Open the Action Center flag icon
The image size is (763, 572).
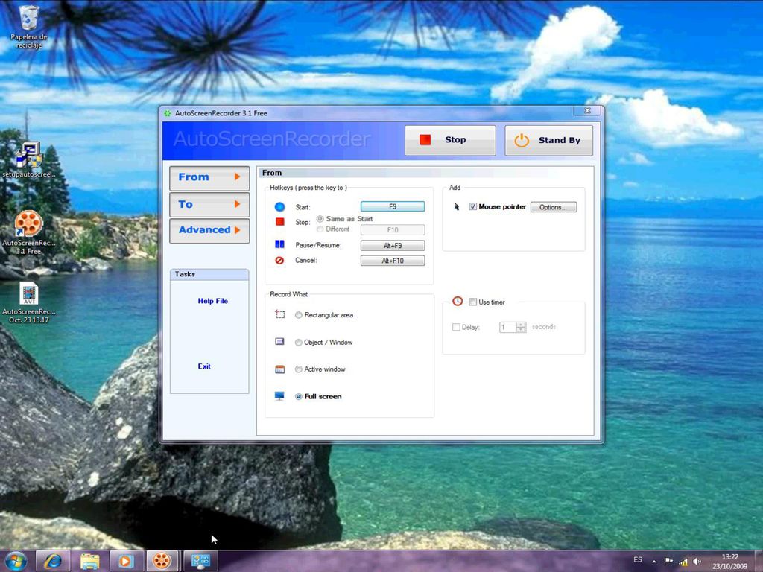coord(669,561)
